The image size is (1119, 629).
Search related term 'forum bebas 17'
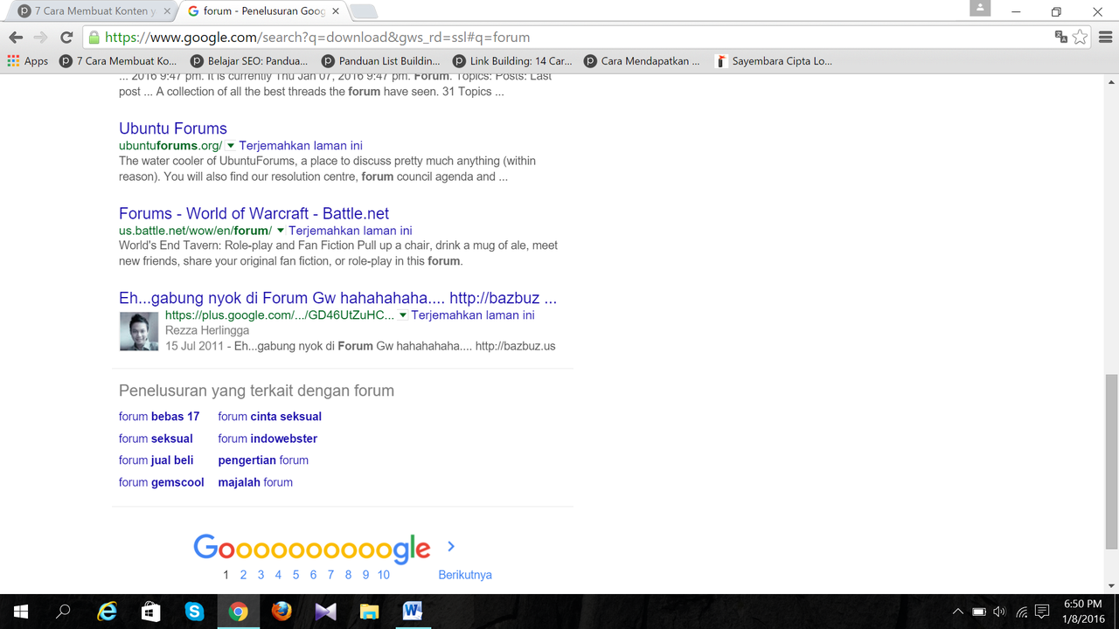[159, 417]
